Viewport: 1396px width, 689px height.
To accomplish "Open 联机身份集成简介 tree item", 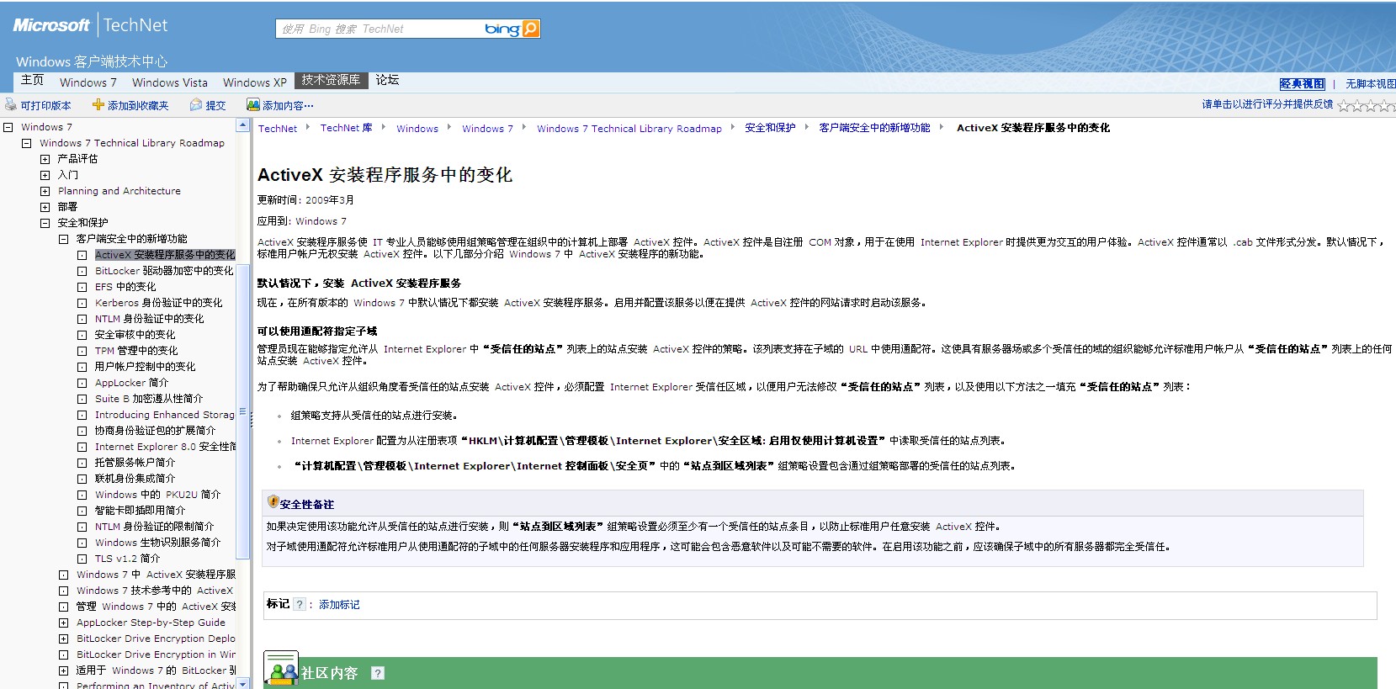I will click(135, 479).
